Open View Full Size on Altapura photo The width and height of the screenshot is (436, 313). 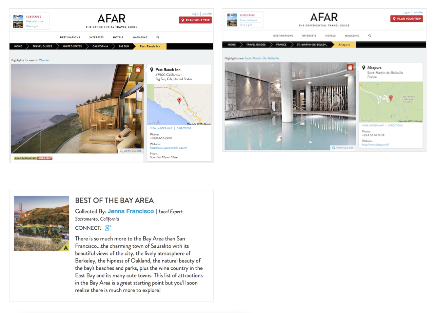point(343,148)
